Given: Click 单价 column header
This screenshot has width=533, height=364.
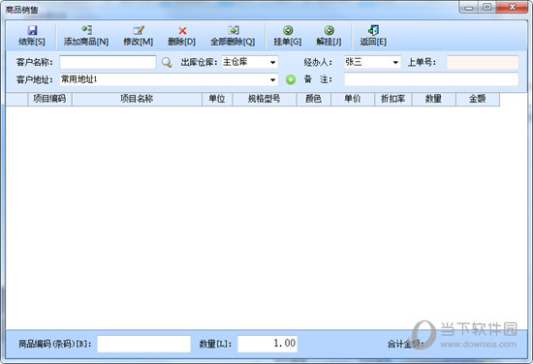Looking at the screenshot, I should 353,99.
